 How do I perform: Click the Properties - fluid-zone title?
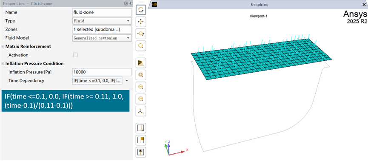28,3
